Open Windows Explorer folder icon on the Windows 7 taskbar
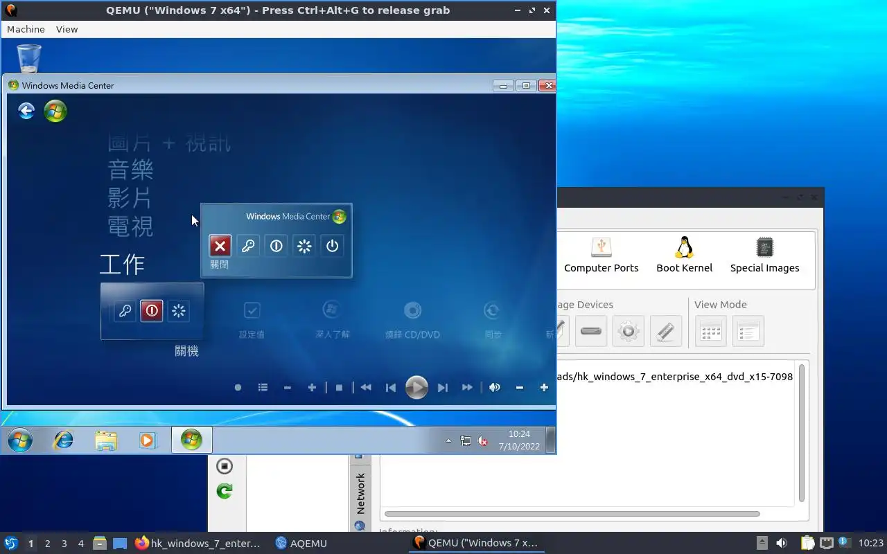Image resolution: width=887 pixels, height=554 pixels. click(106, 440)
